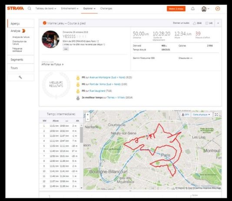Image resolution: width=232 pixels, height=201 pixels.
Task: Zoom out on the map
Action: (x=88, y=119)
